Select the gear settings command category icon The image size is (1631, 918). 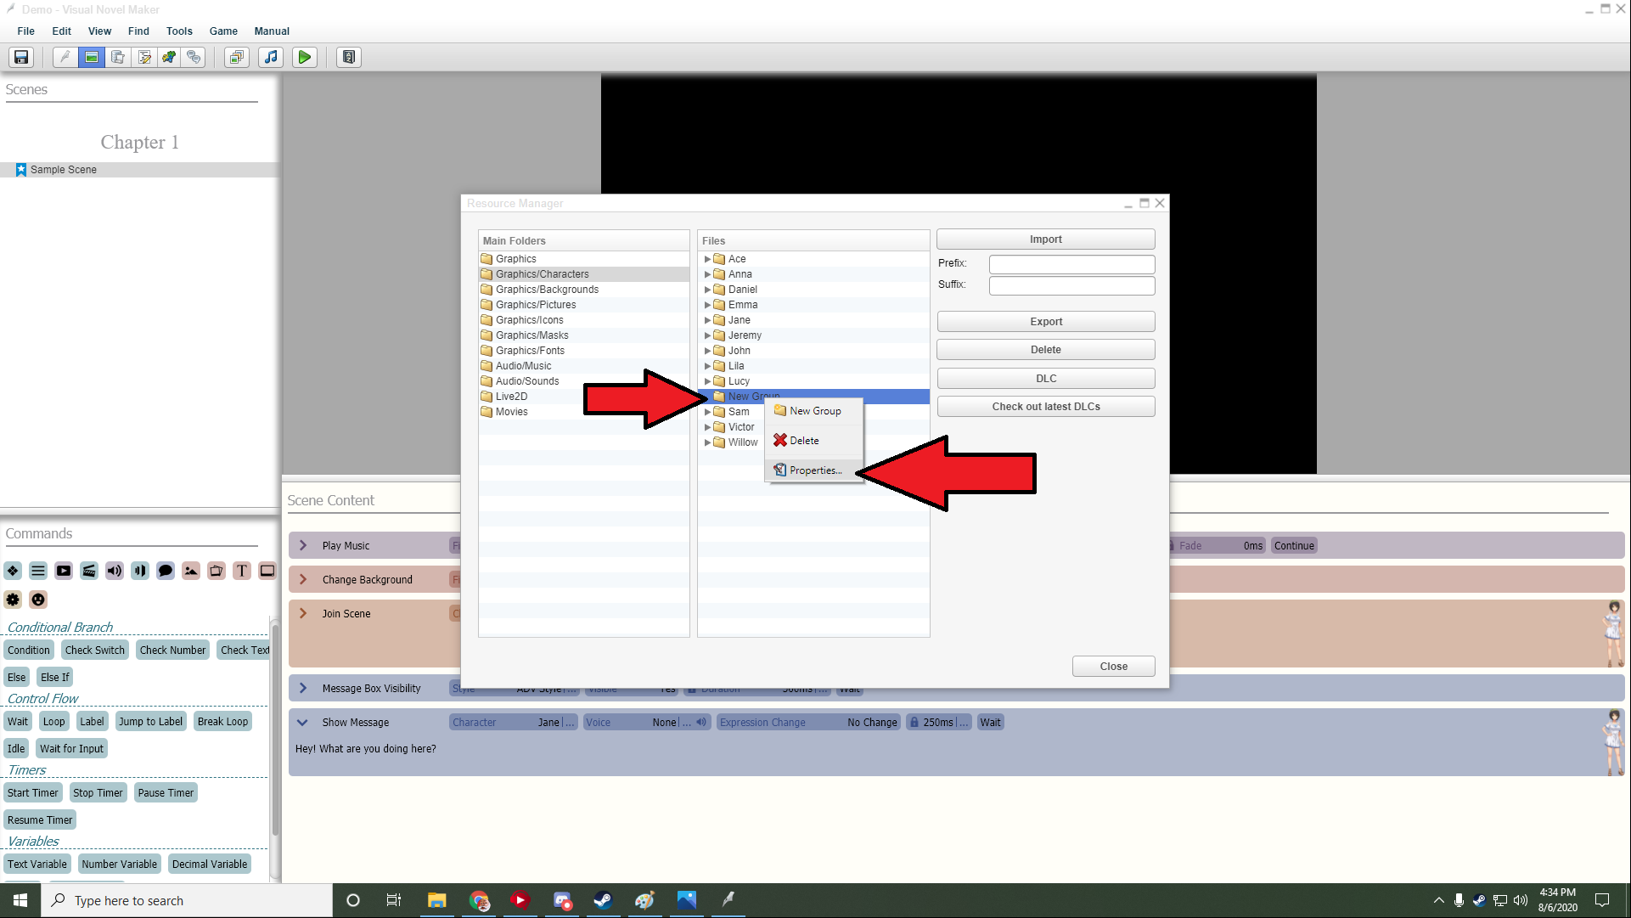(x=13, y=600)
